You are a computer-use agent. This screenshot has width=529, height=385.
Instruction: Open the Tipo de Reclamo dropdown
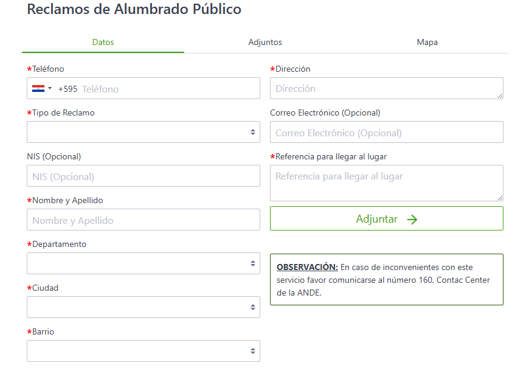pos(143,132)
